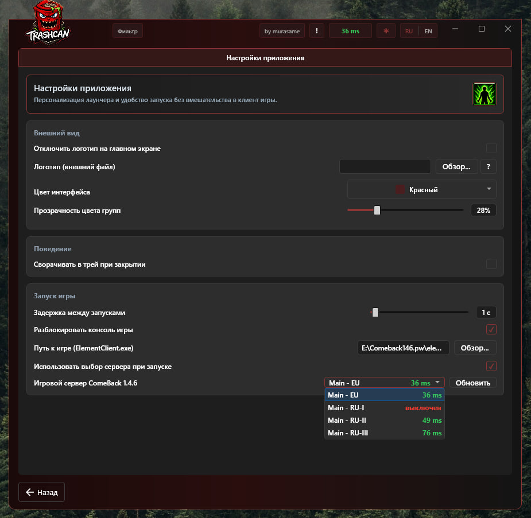
Task: Switch language to EN
Action: point(428,31)
